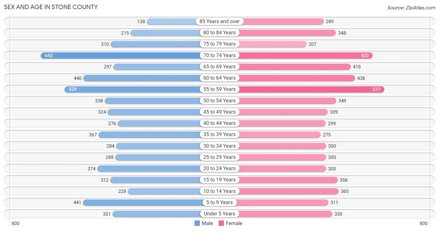
Task: Select the 10 to 14 Years female bar
Action: 279,191
